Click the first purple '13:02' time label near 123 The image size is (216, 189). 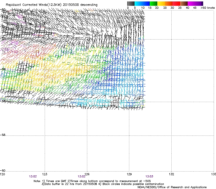pos(33,176)
